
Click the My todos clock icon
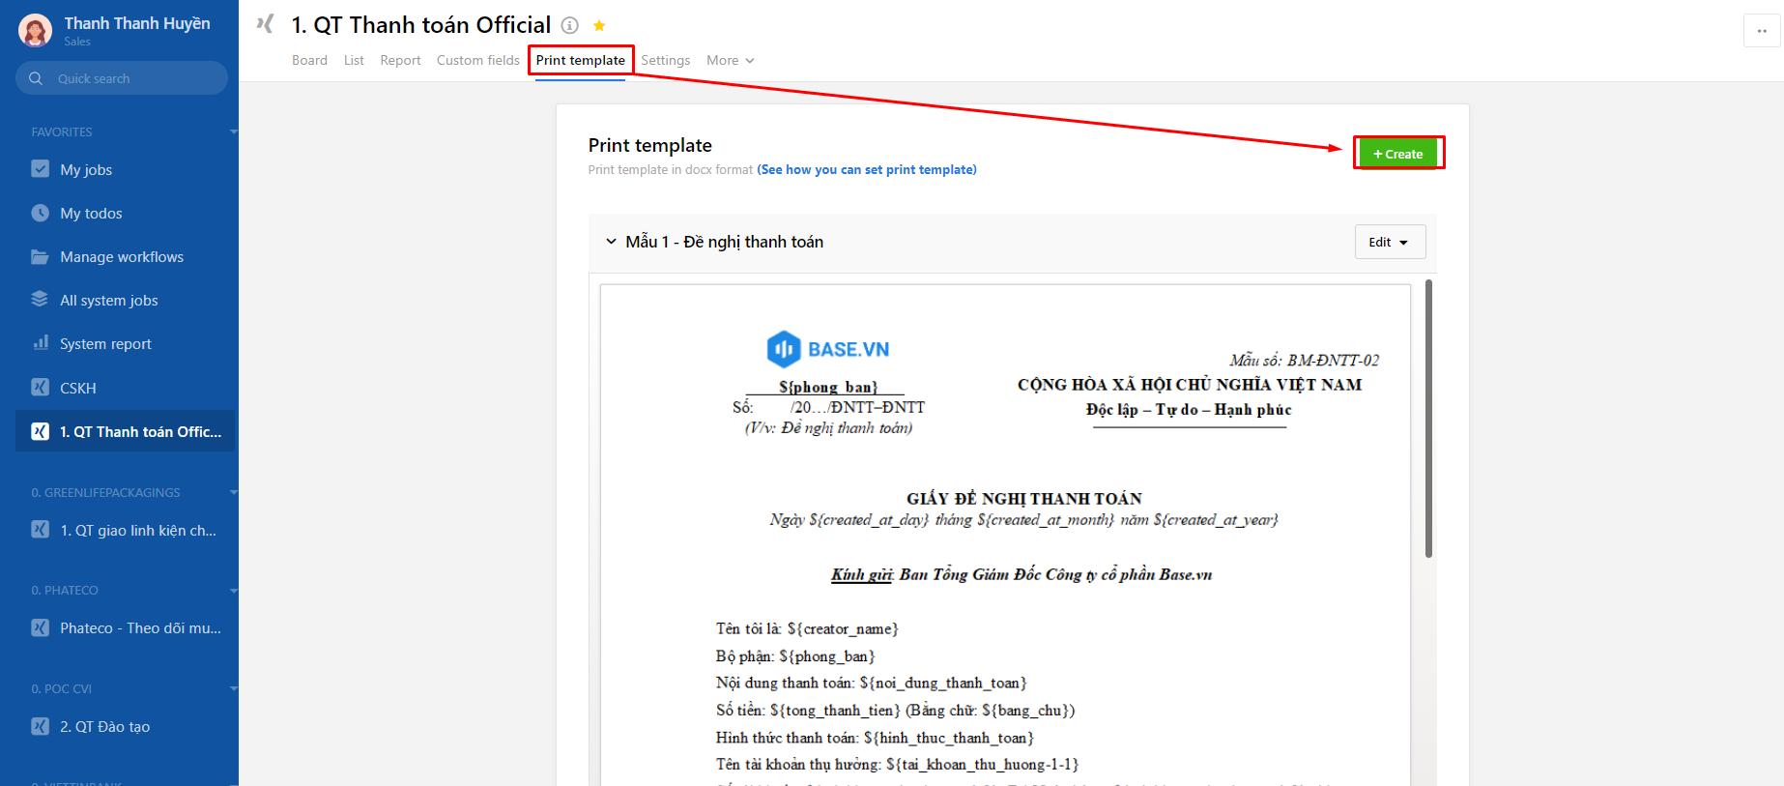click(x=40, y=213)
